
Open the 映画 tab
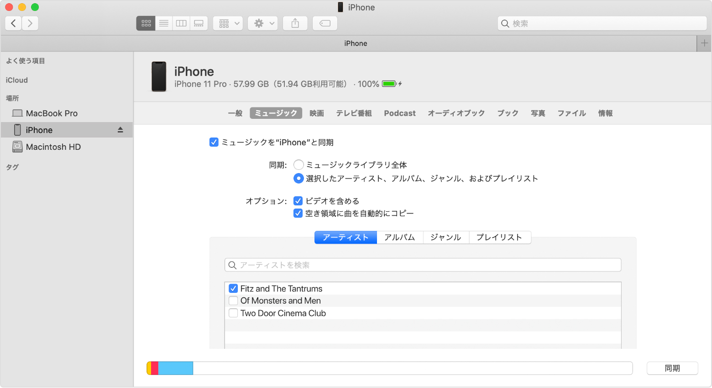pos(317,113)
